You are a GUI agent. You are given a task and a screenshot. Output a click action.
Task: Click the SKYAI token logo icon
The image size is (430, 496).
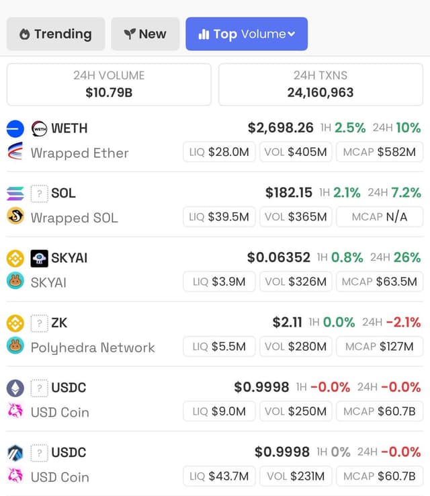(x=39, y=259)
